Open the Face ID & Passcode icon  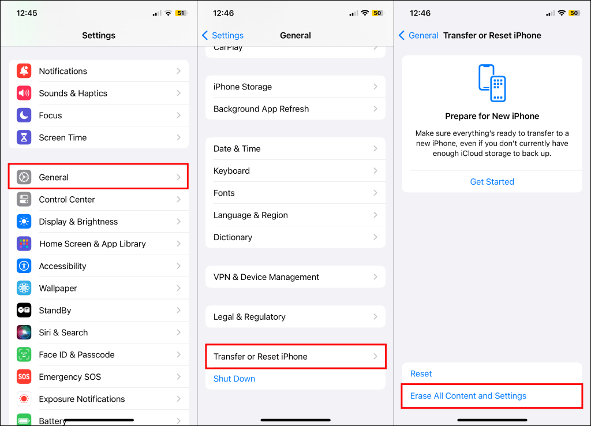tap(24, 355)
